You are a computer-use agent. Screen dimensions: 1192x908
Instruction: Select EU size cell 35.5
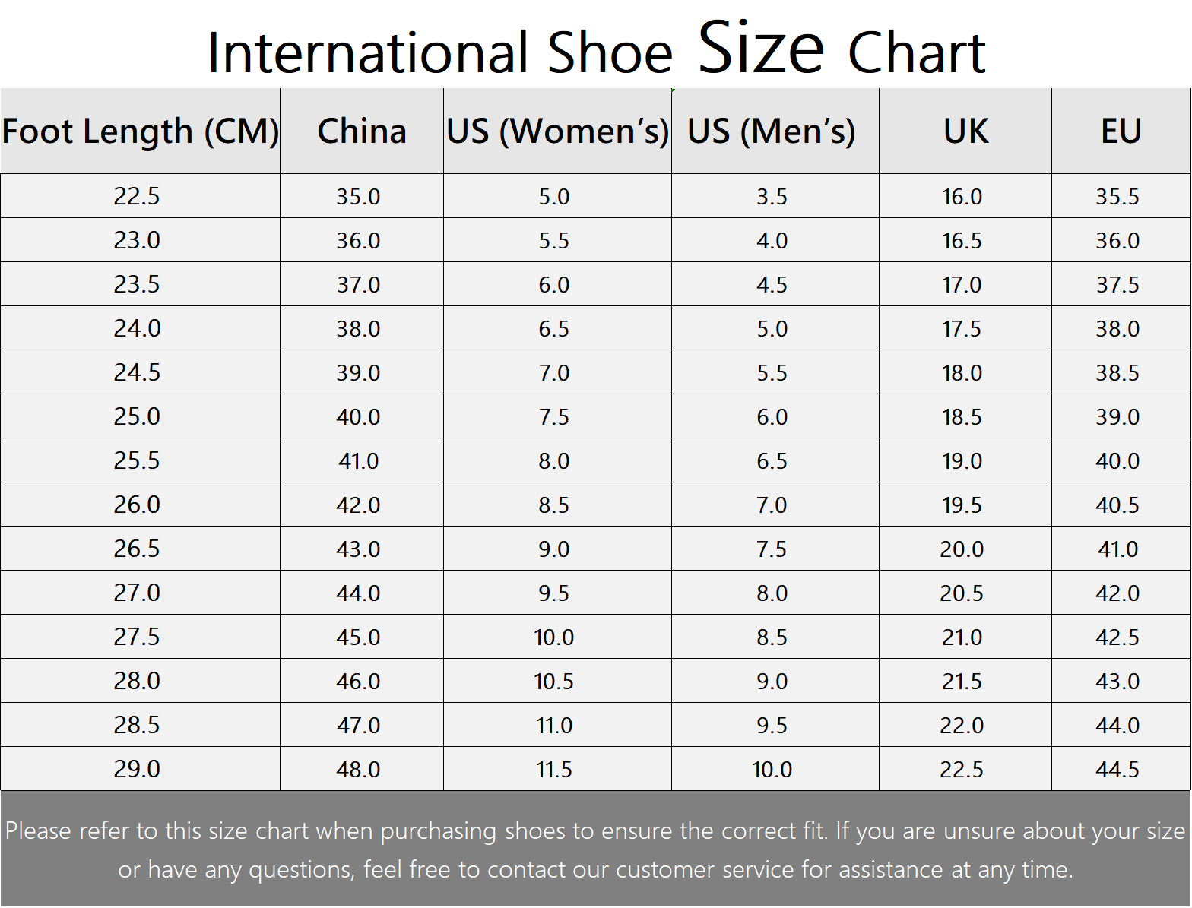click(1121, 196)
